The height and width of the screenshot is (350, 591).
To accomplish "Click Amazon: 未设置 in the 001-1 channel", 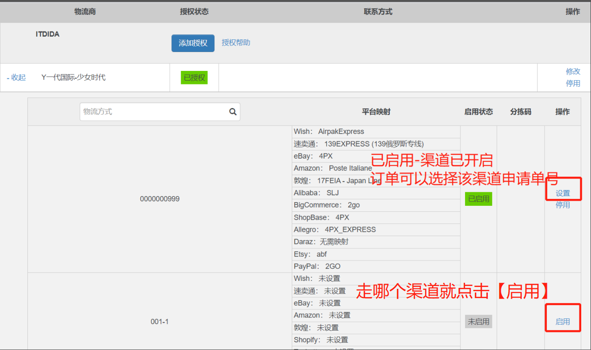I will tap(376, 315).
